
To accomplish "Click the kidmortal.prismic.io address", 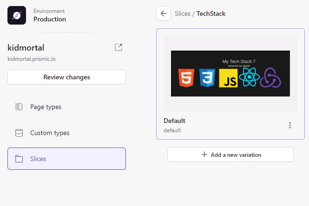I will (x=32, y=59).
